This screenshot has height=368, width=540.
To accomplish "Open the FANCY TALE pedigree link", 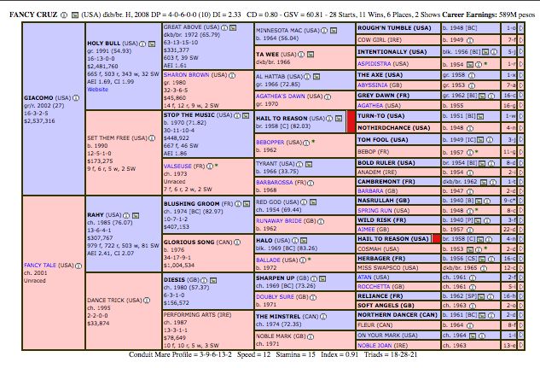I will click(40, 266).
